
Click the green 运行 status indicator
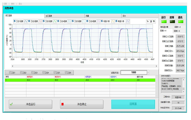163,21
